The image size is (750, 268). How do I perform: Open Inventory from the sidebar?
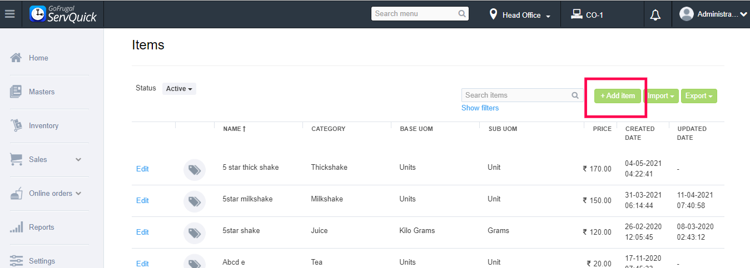(43, 126)
